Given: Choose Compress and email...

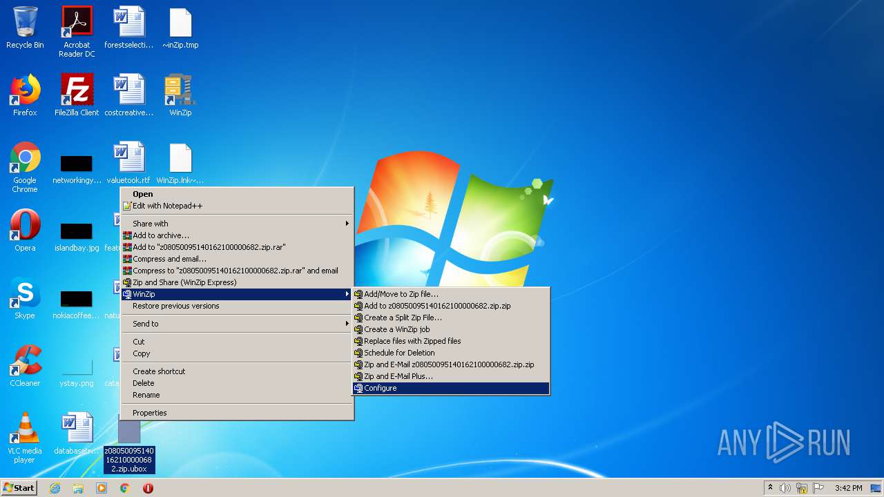Looking at the screenshot, I should click(x=237, y=259).
